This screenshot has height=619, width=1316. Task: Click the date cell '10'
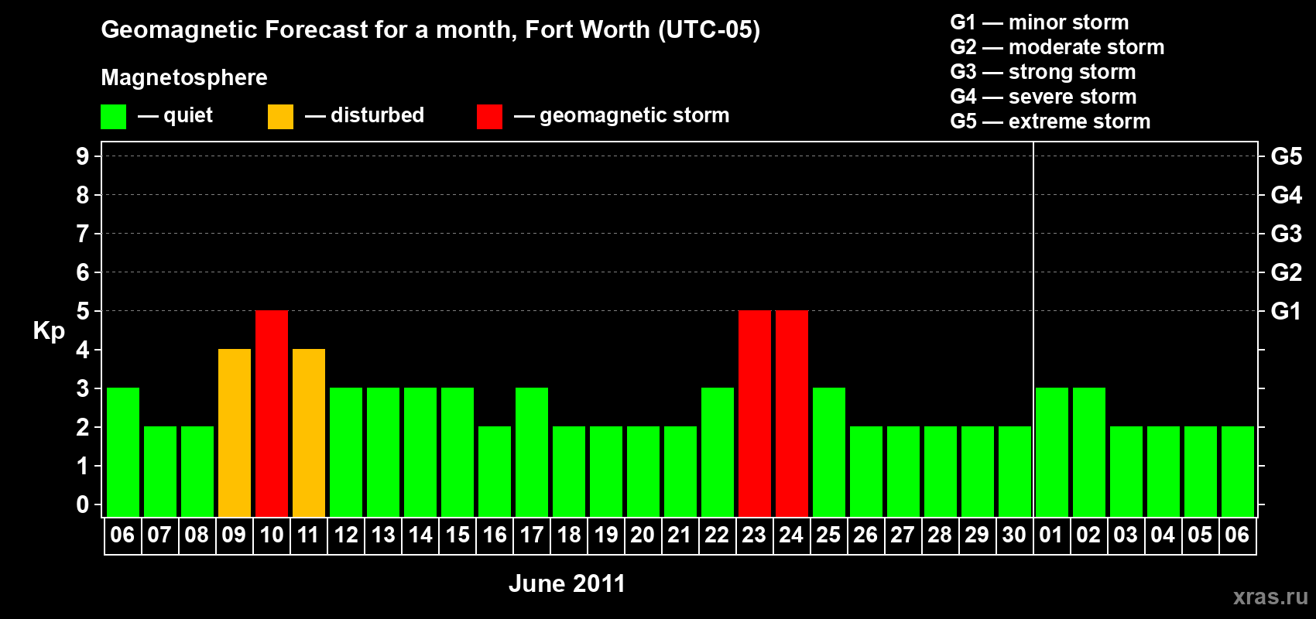click(272, 535)
